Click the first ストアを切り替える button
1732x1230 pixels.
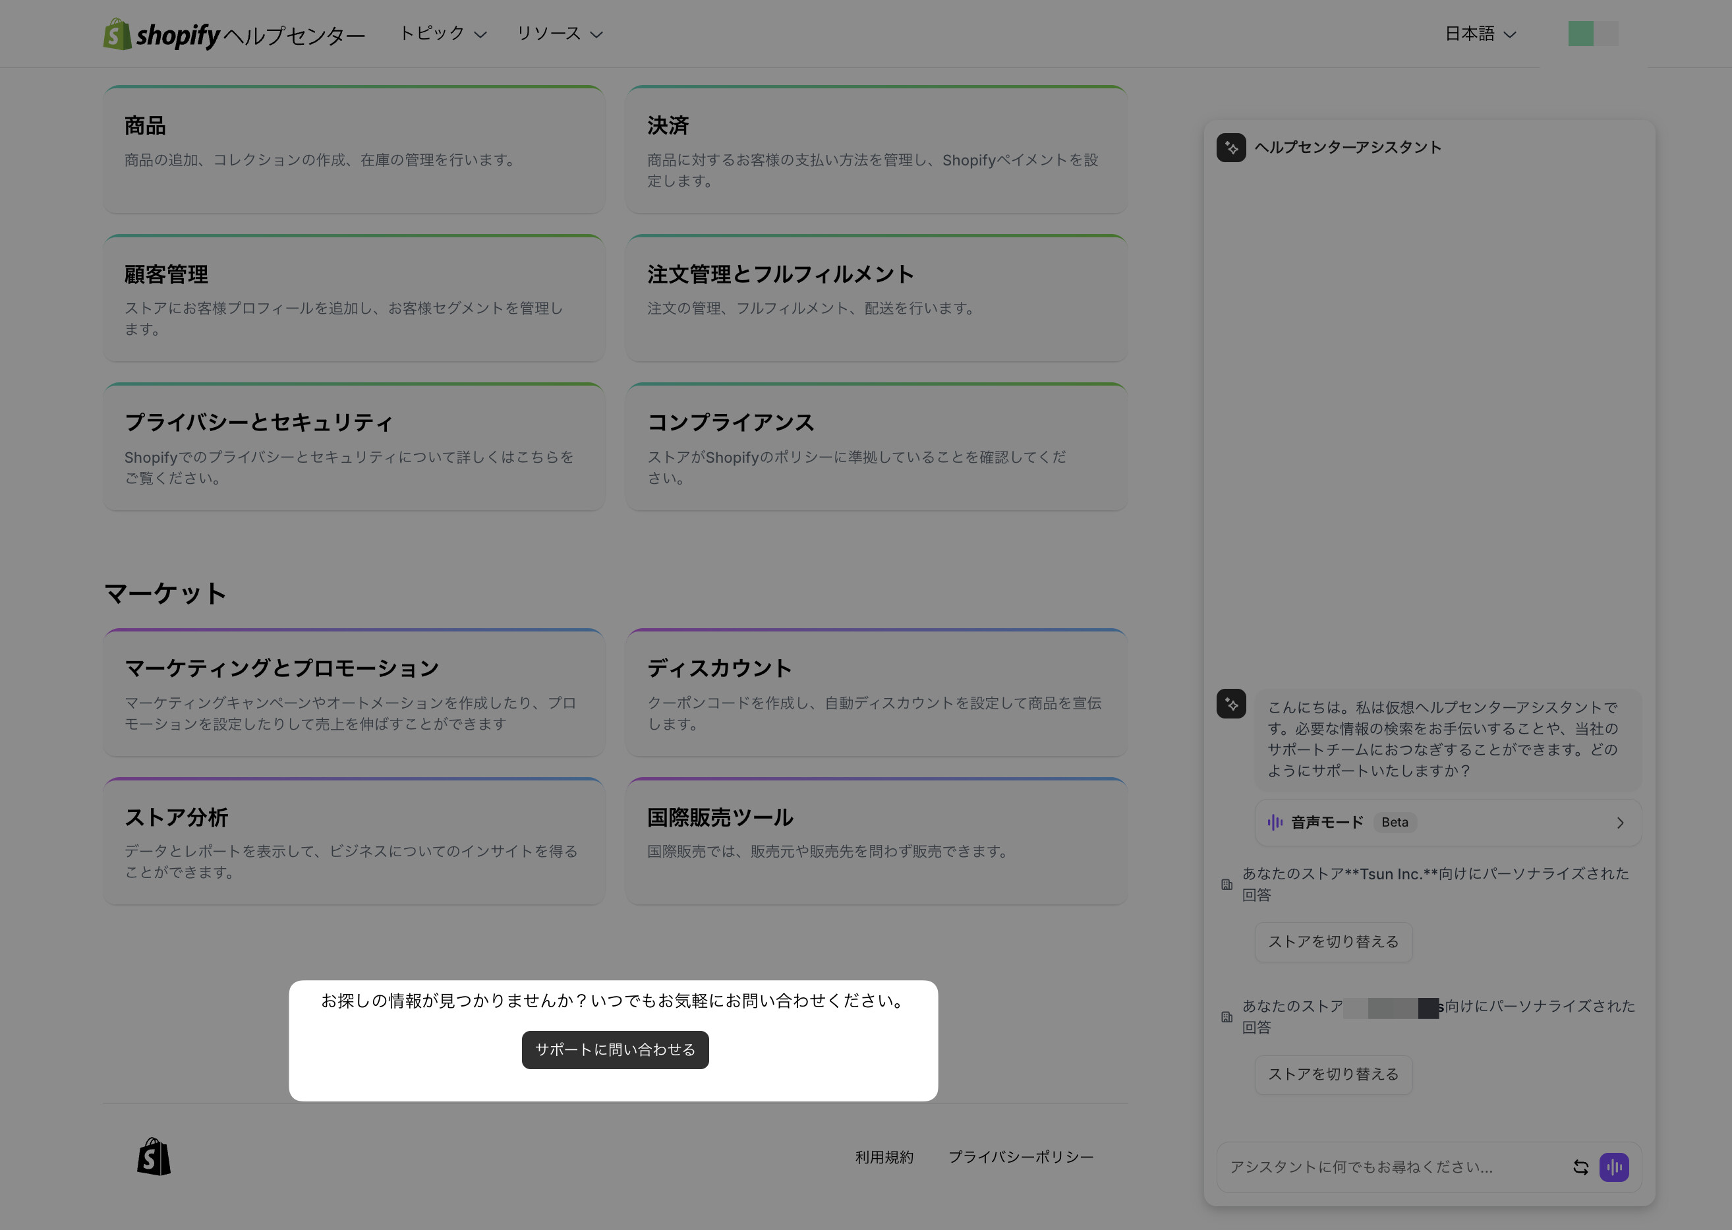coord(1333,941)
